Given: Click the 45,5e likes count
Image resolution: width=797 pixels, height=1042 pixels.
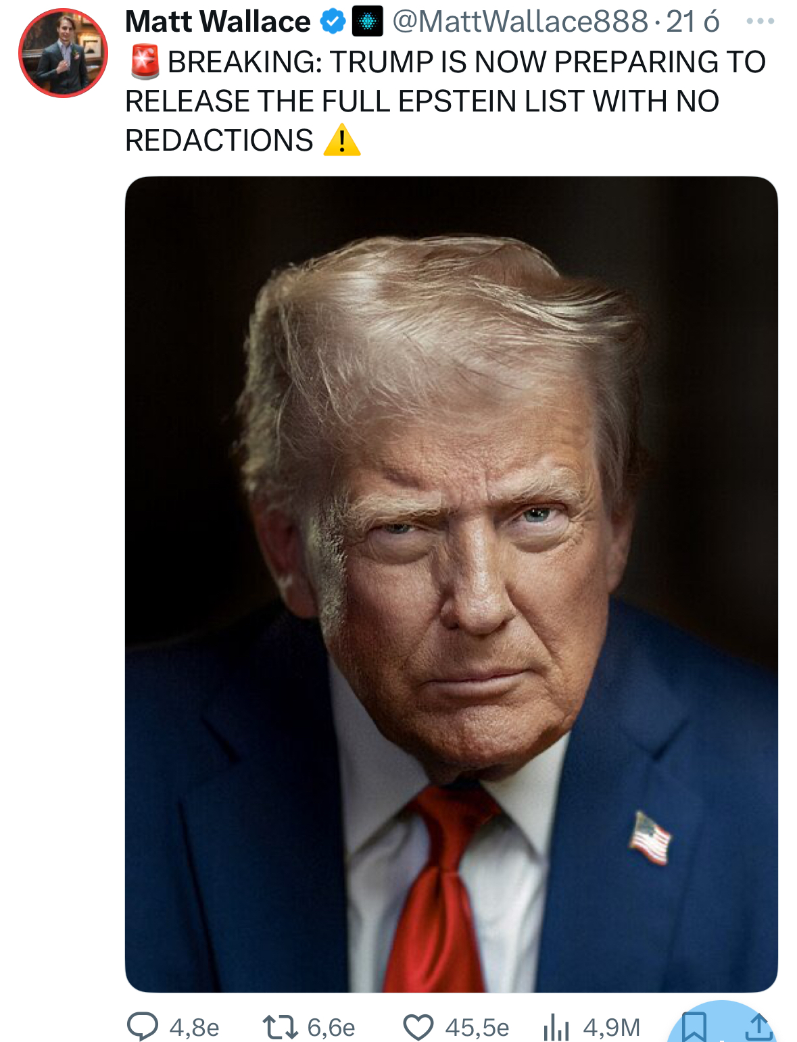Looking at the screenshot, I should tap(477, 1028).
